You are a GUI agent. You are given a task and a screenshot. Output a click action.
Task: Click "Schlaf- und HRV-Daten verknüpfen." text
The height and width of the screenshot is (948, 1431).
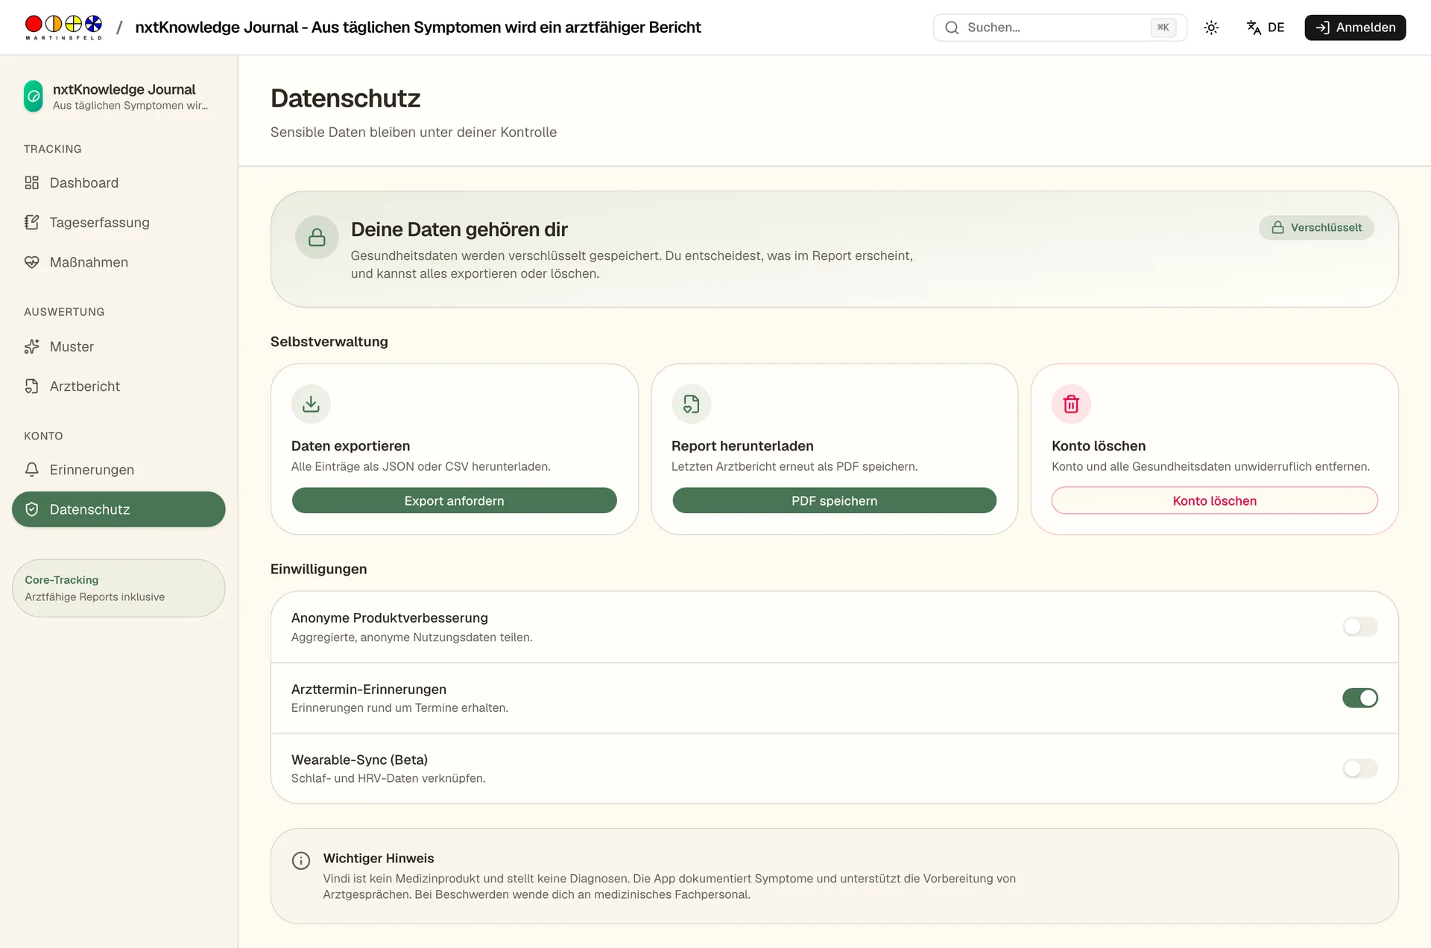[x=388, y=778]
